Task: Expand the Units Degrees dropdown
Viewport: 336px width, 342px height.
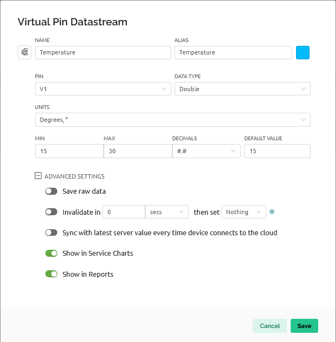Action: [173, 120]
